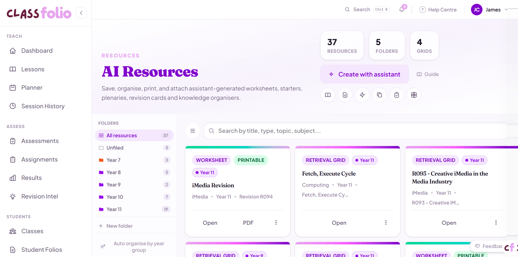Focus the resource search field
This screenshot has height=257, width=518.
pyautogui.click(x=356, y=131)
